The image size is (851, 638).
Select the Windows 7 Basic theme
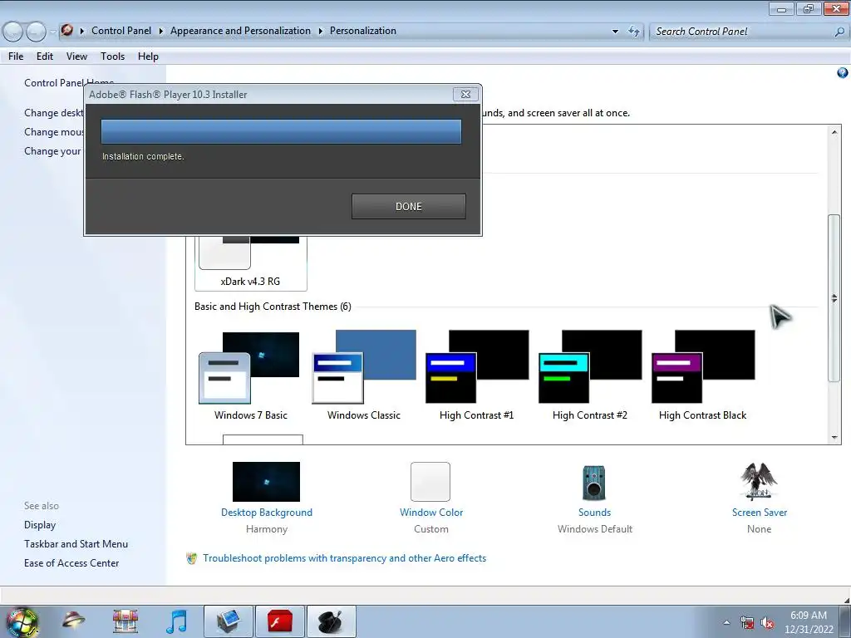[x=250, y=375]
